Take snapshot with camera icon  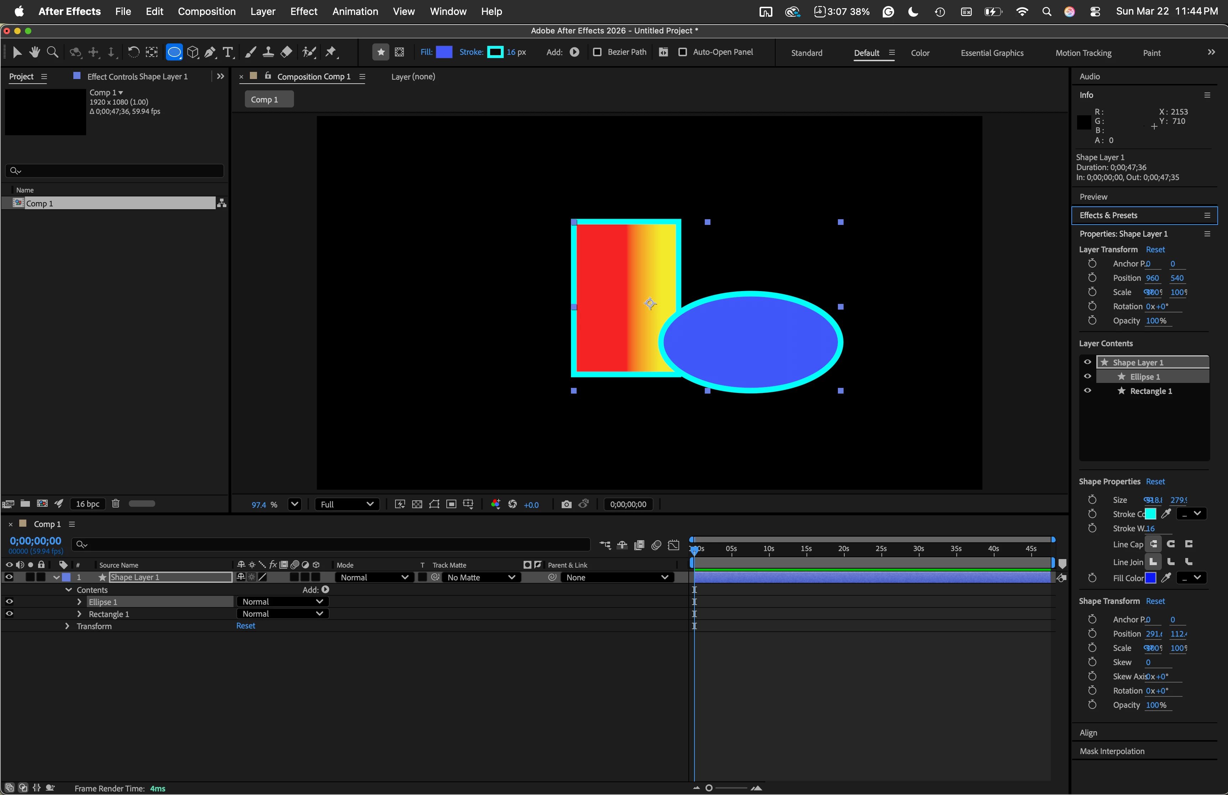(566, 504)
